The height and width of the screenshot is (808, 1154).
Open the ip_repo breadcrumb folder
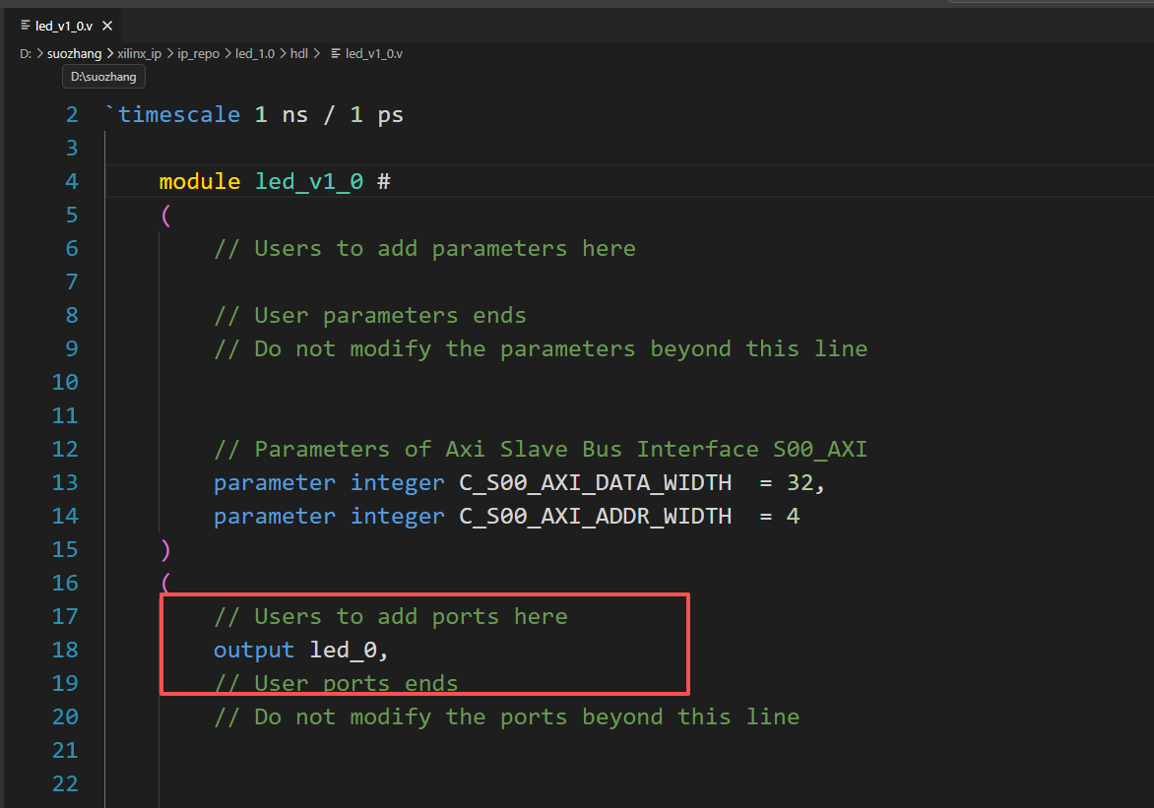pos(198,54)
